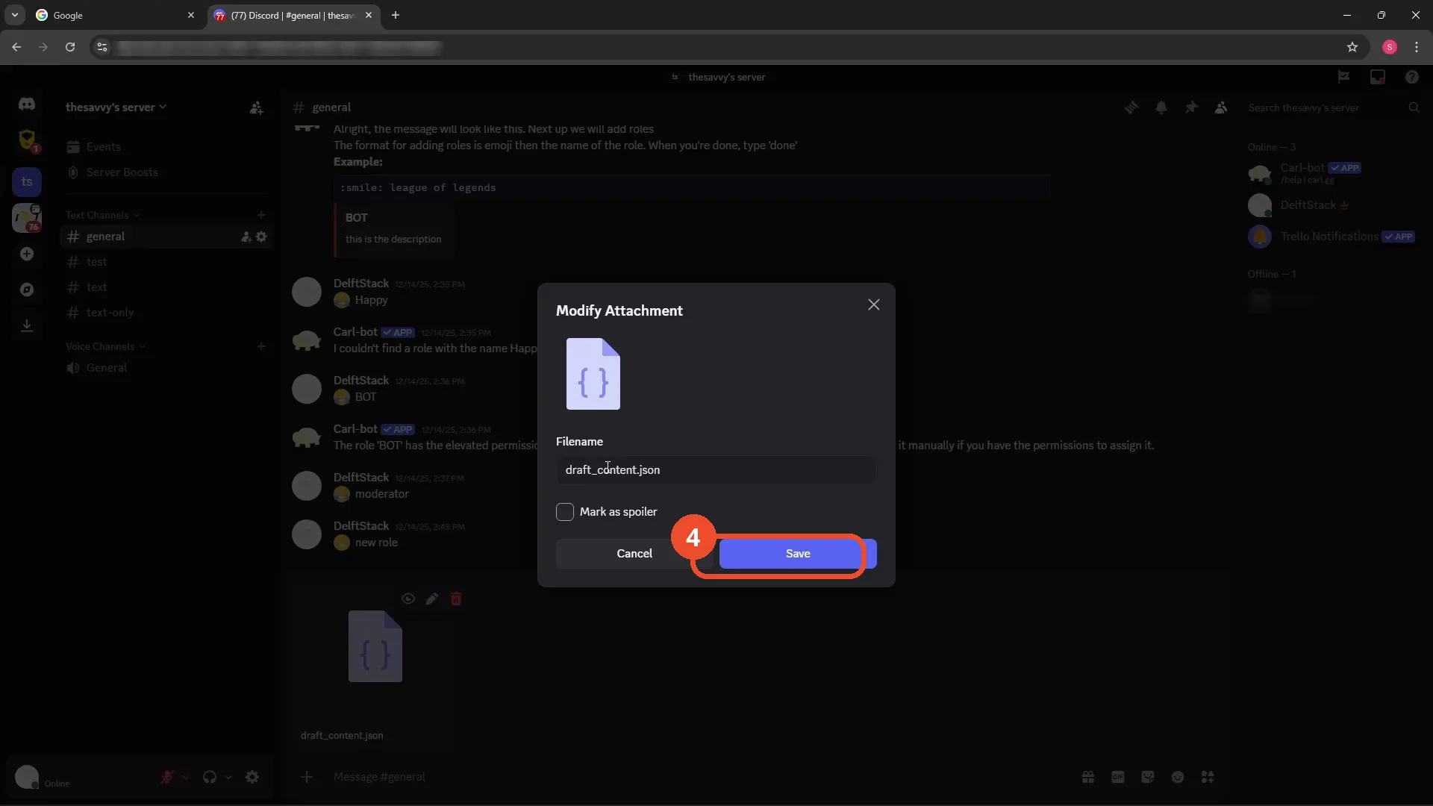
Task: Add a server with plus icon
Action: (x=27, y=254)
